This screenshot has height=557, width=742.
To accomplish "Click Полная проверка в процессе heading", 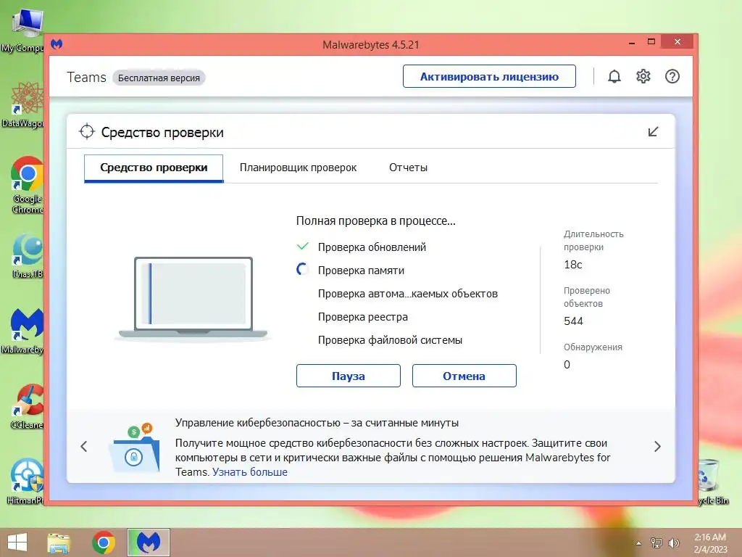I will tap(376, 220).
